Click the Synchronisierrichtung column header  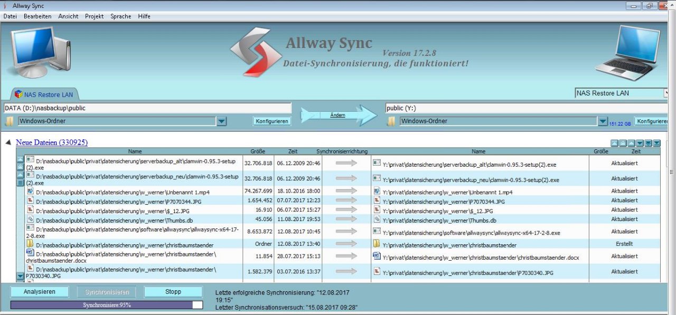342,151
